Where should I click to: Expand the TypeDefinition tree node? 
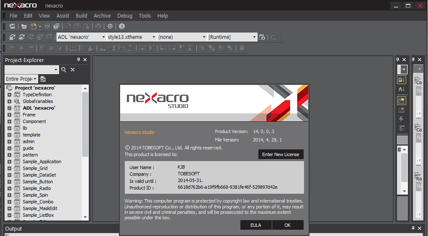pos(9,95)
